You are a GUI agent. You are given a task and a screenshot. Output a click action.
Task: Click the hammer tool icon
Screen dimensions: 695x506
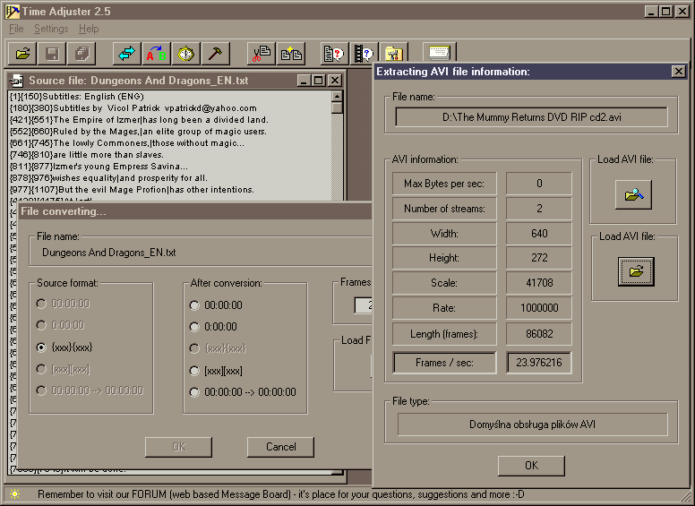[214, 54]
